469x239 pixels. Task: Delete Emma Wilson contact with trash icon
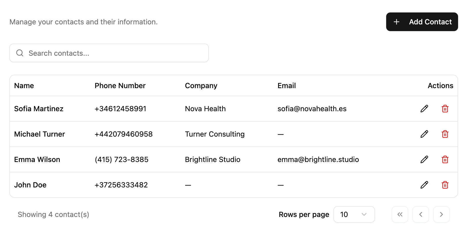coord(445,159)
